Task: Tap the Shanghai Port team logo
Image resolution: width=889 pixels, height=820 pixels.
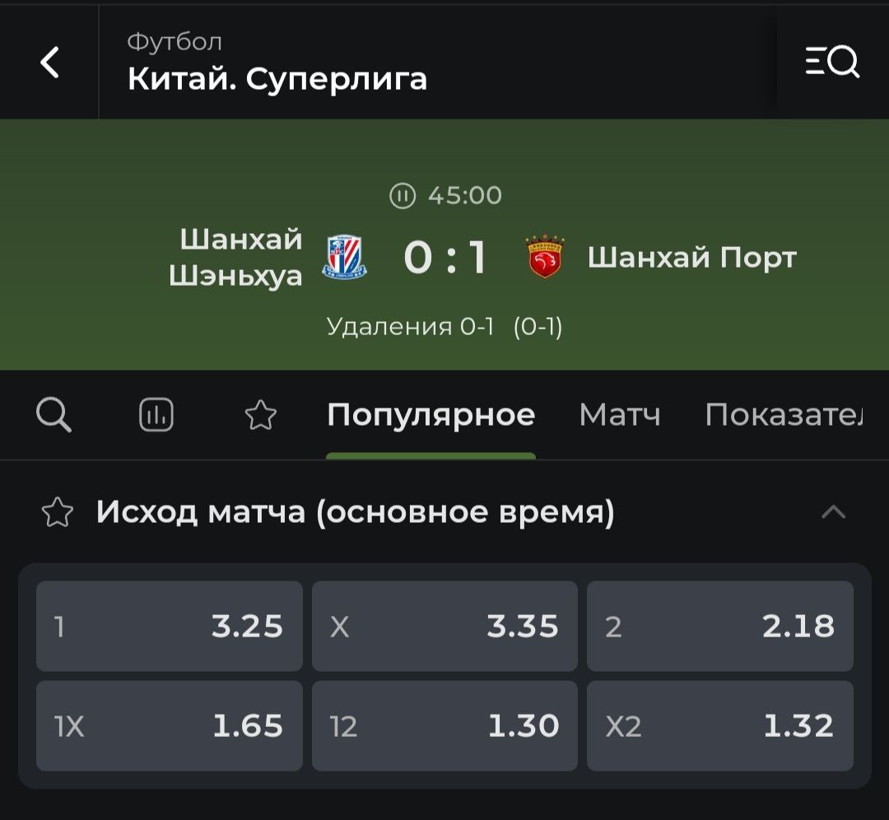Action: pyautogui.click(x=546, y=257)
